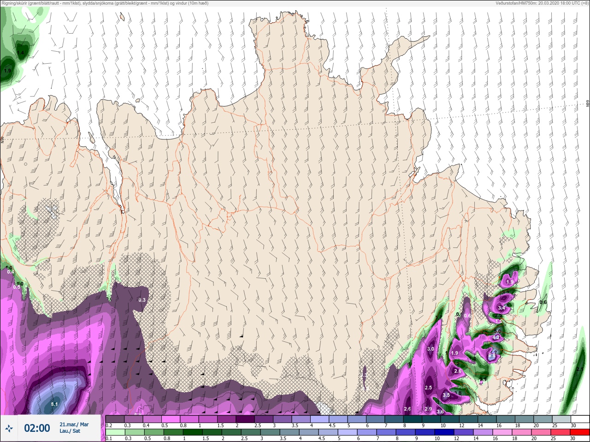Click the 'Lau./ Sat' weekday label
The height and width of the screenshot is (442, 590).
pos(70,431)
